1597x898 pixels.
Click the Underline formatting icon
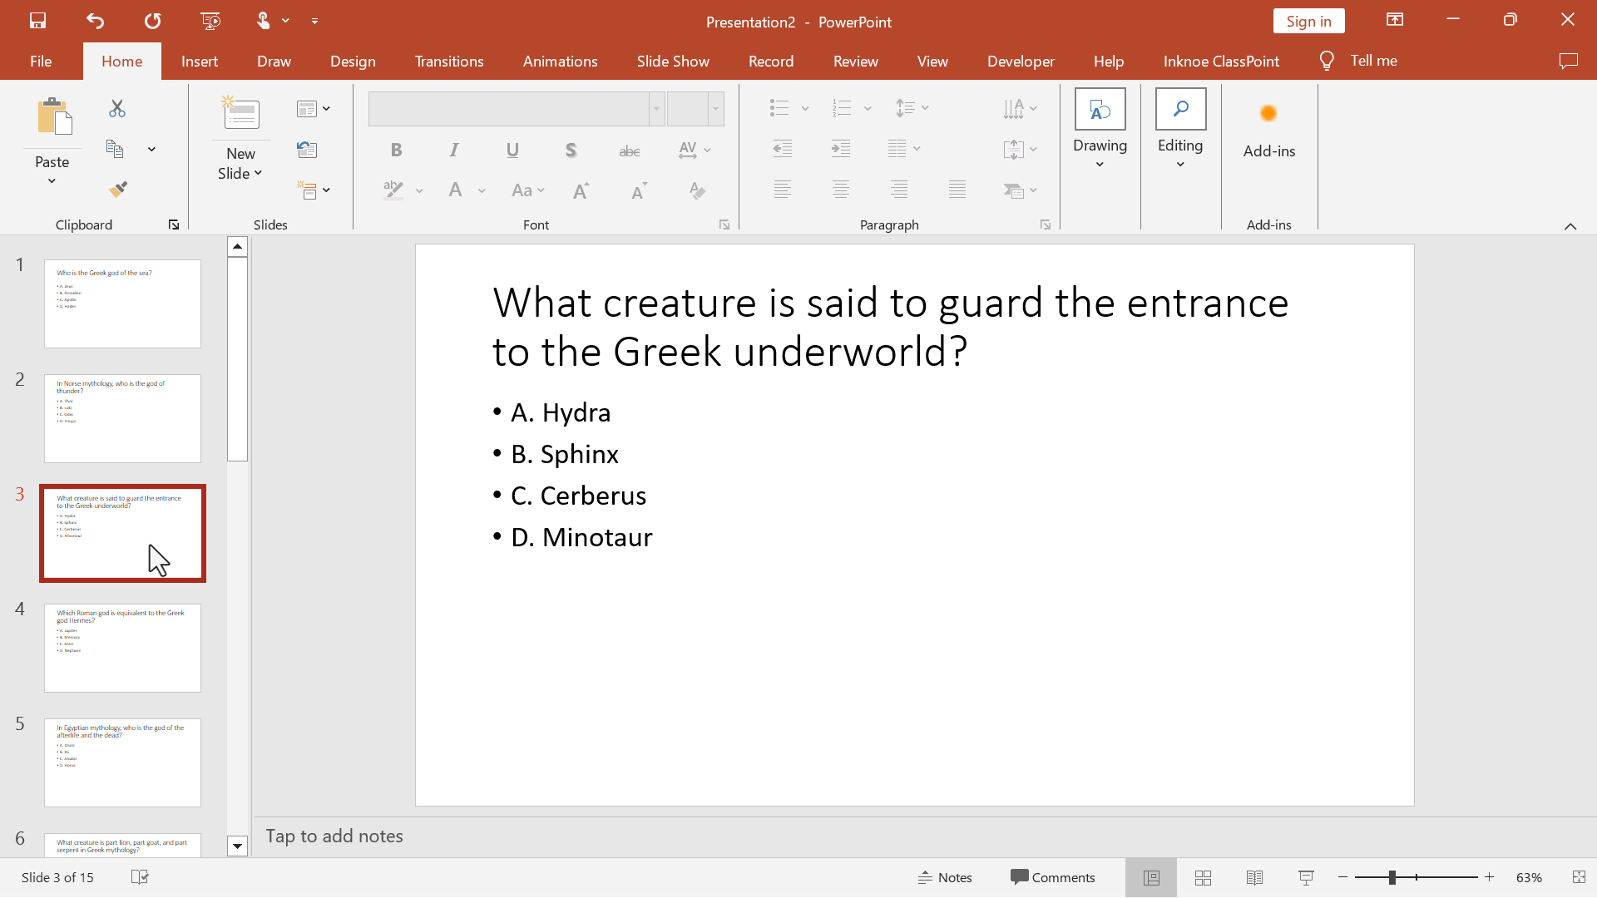512,149
